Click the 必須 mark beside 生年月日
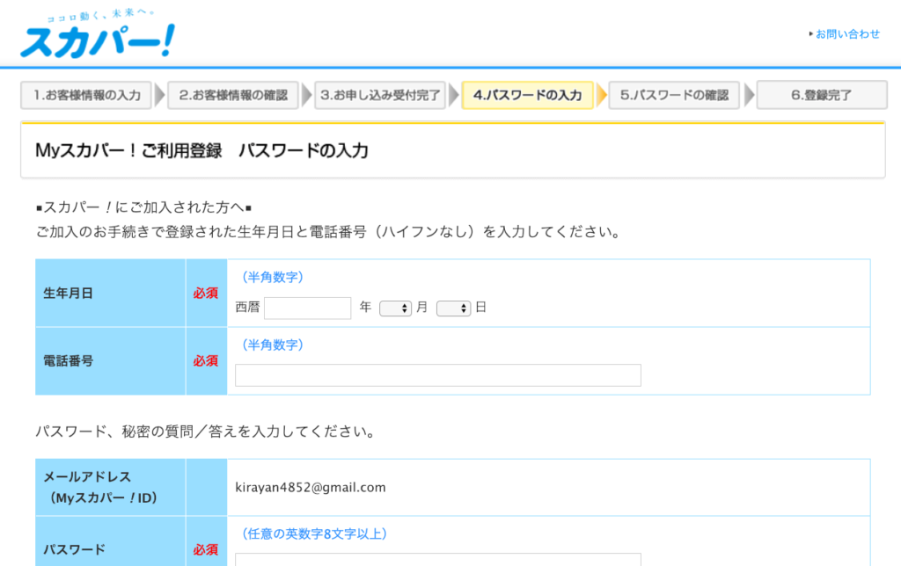 pyautogui.click(x=206, y=294)
